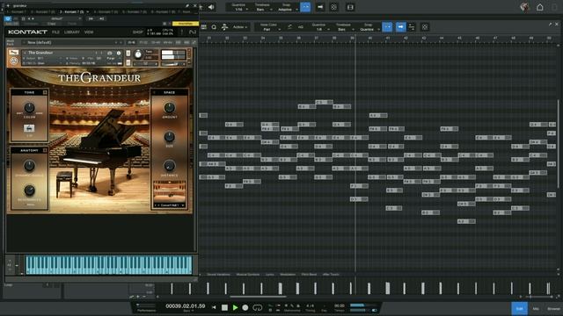The height and width of the screenshot is (316, 563).
Task: Return to zero with rewind button
Action: point(214,307)
